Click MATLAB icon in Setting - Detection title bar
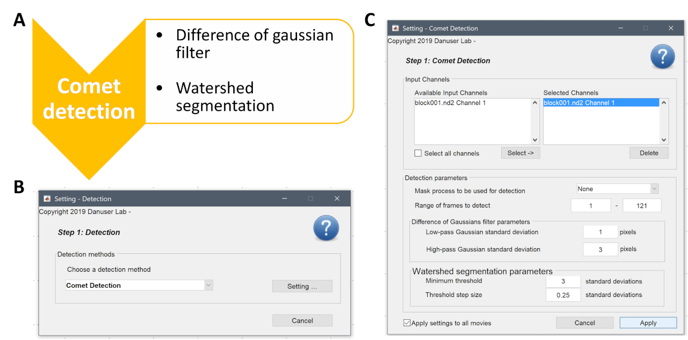 click(47, 199)
